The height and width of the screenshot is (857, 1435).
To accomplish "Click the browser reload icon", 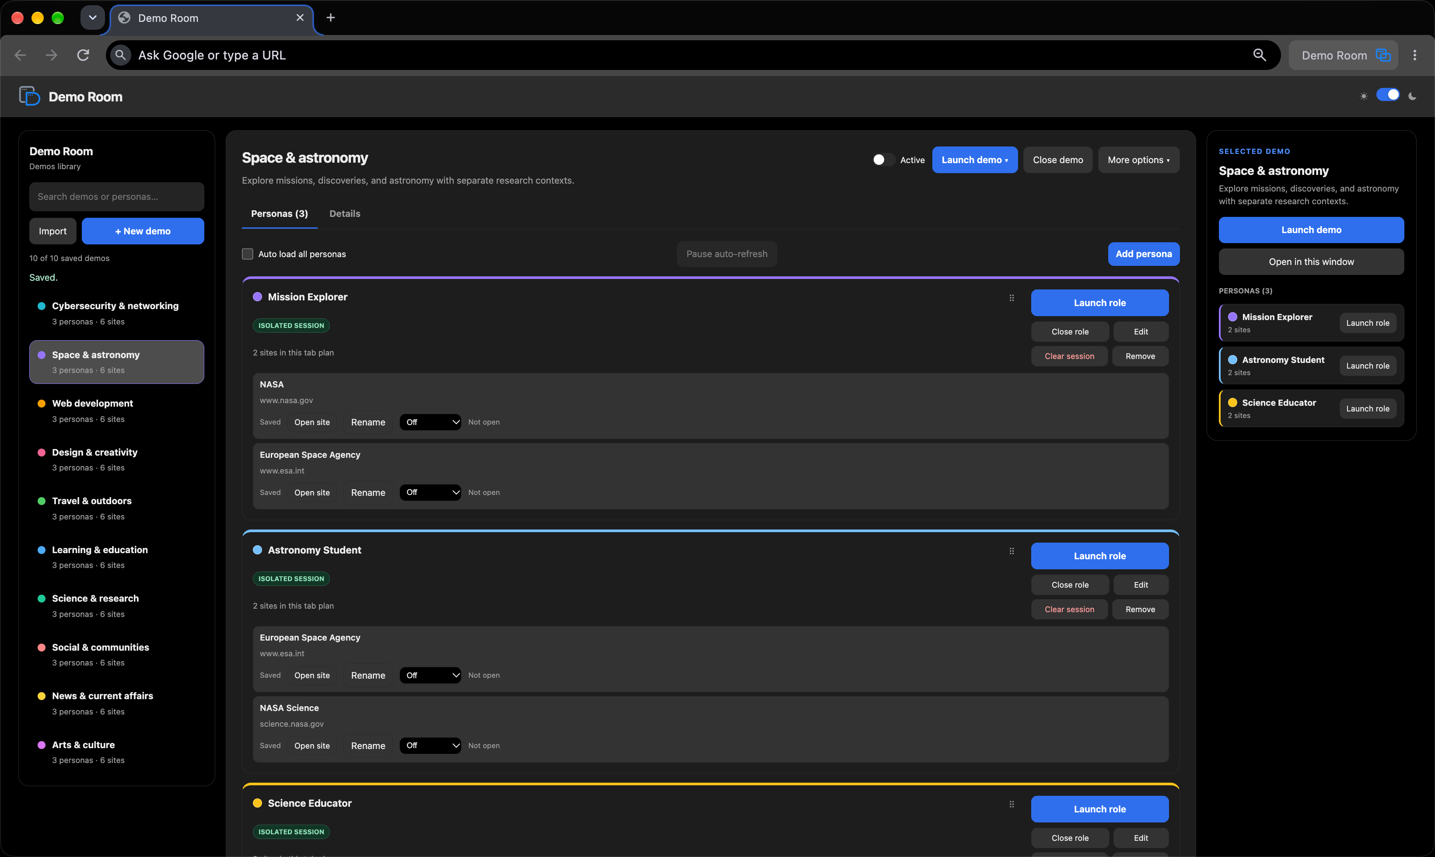I will (83, 55).
